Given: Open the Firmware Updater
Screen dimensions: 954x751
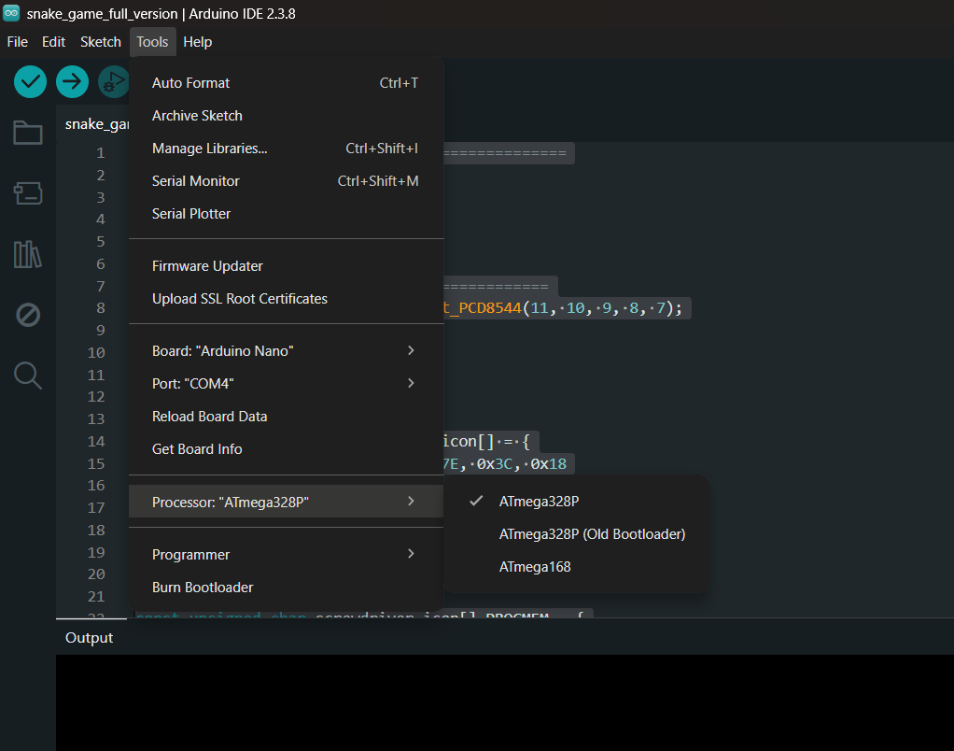Looking at the screenshot, I should click(x=286, y=266).
